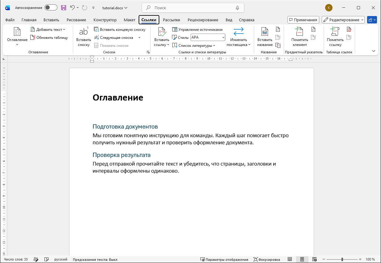Open the user account avatar K

pyautogui.click(x=329, y=8)
